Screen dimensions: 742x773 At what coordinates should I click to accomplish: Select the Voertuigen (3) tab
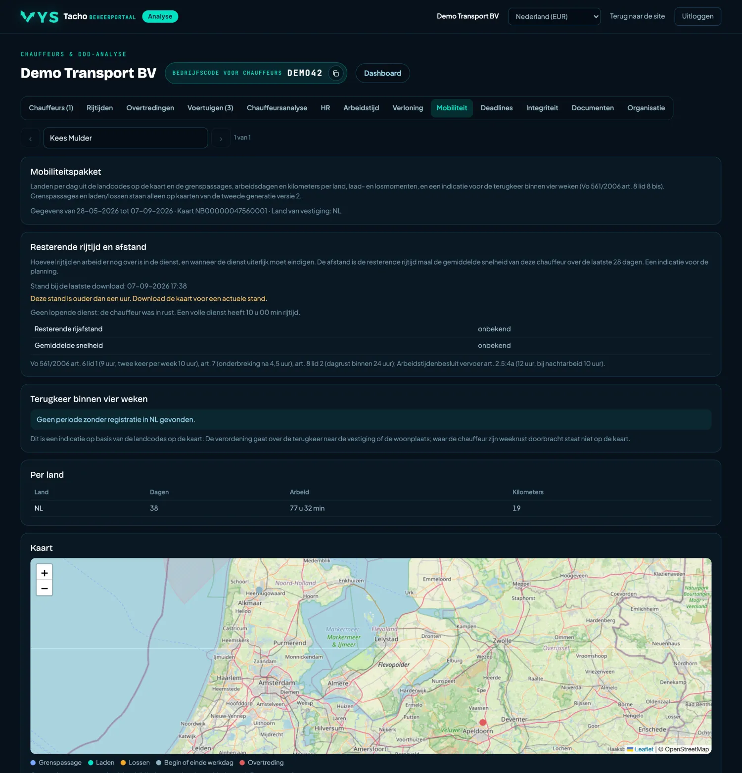(210, 108)
